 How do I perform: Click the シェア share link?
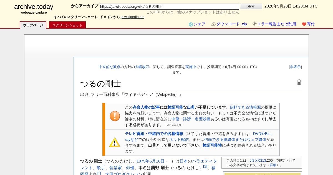(200, 24)
